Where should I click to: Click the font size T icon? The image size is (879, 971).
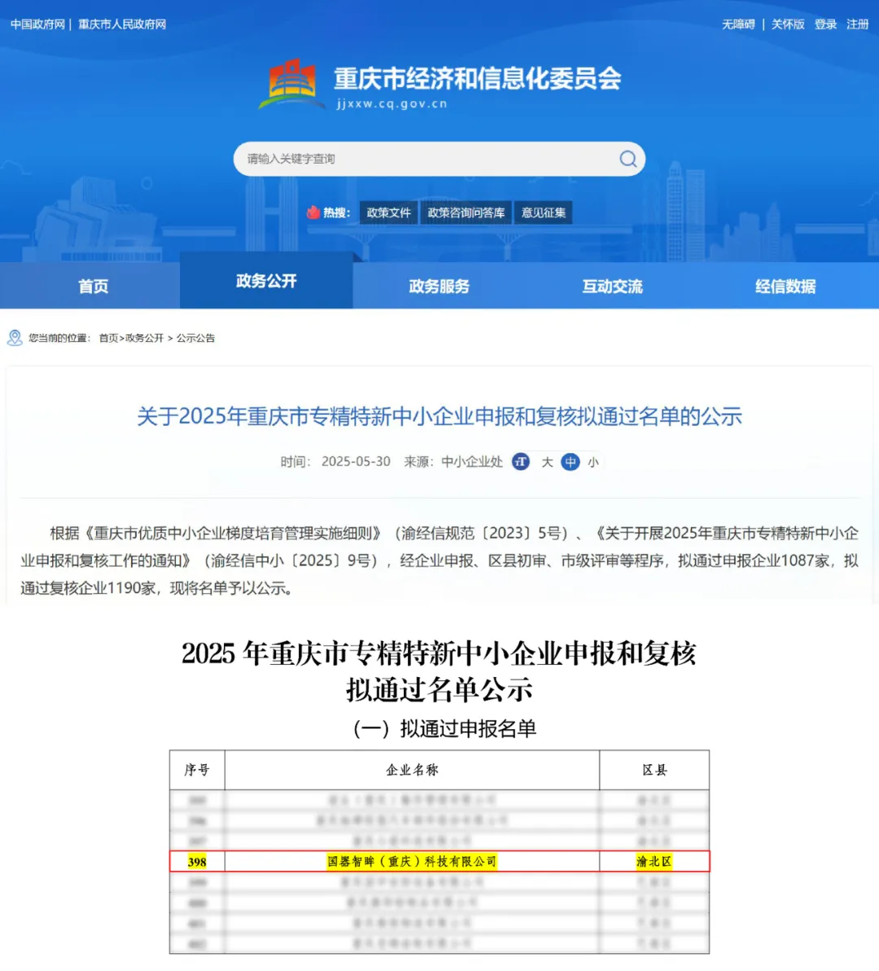point(520,461)
